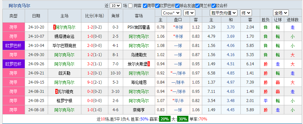Click the 50% win rate in summary
303x124 pixels.
coord(144,119)
